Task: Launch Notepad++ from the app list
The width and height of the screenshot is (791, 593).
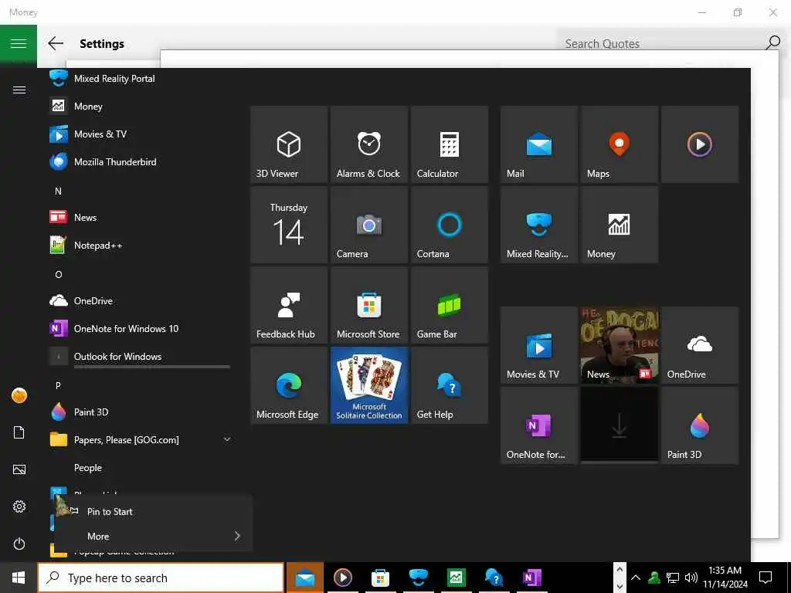Action: point(141,246)
